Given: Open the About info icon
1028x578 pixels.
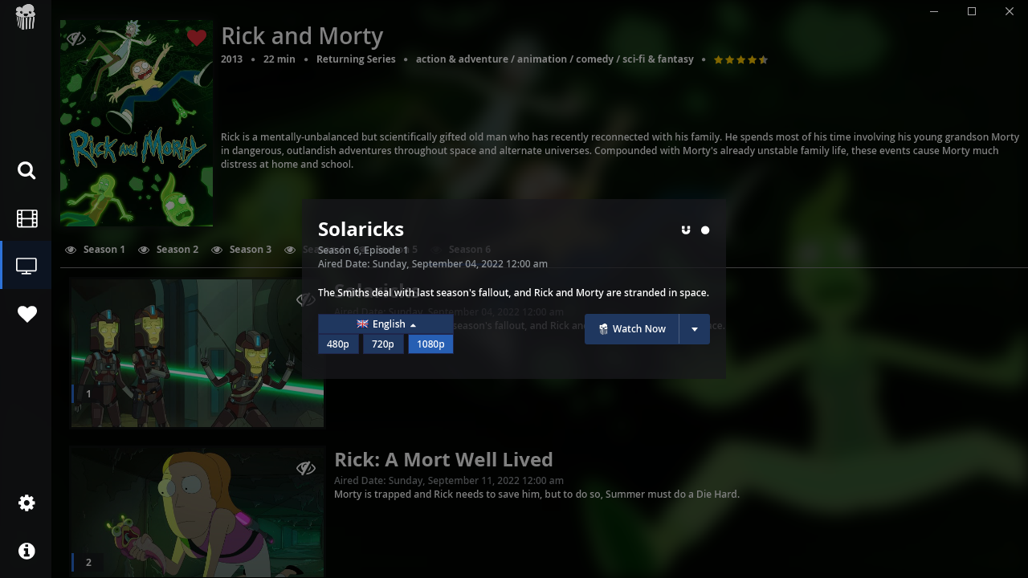Looking at the screenshot, I should tap(27, 551).
